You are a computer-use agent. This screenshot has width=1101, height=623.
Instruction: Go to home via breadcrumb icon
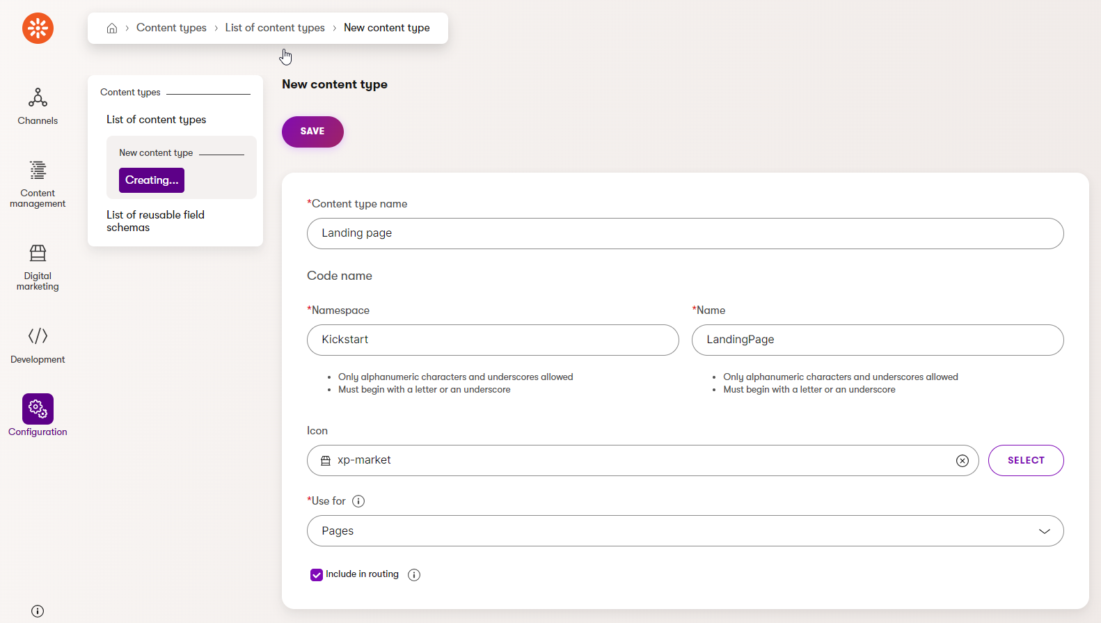pos(111,28)
